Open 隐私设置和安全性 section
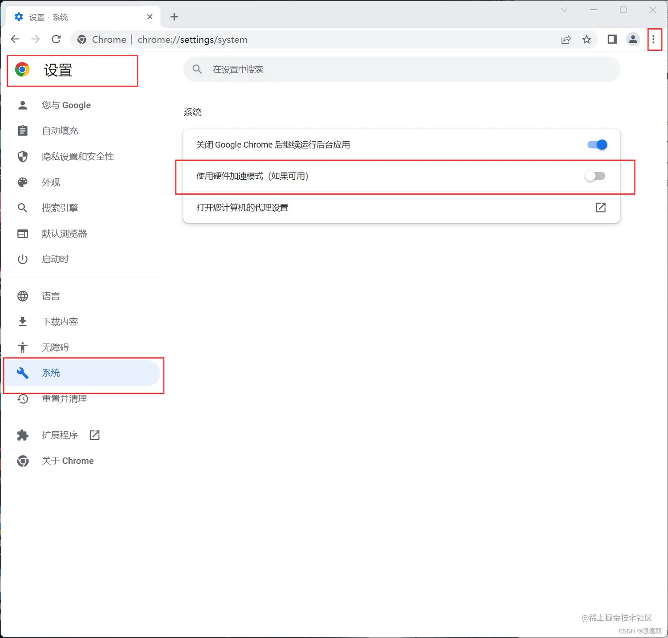Viewport: 668px width, 638px height. pos(82,156)
